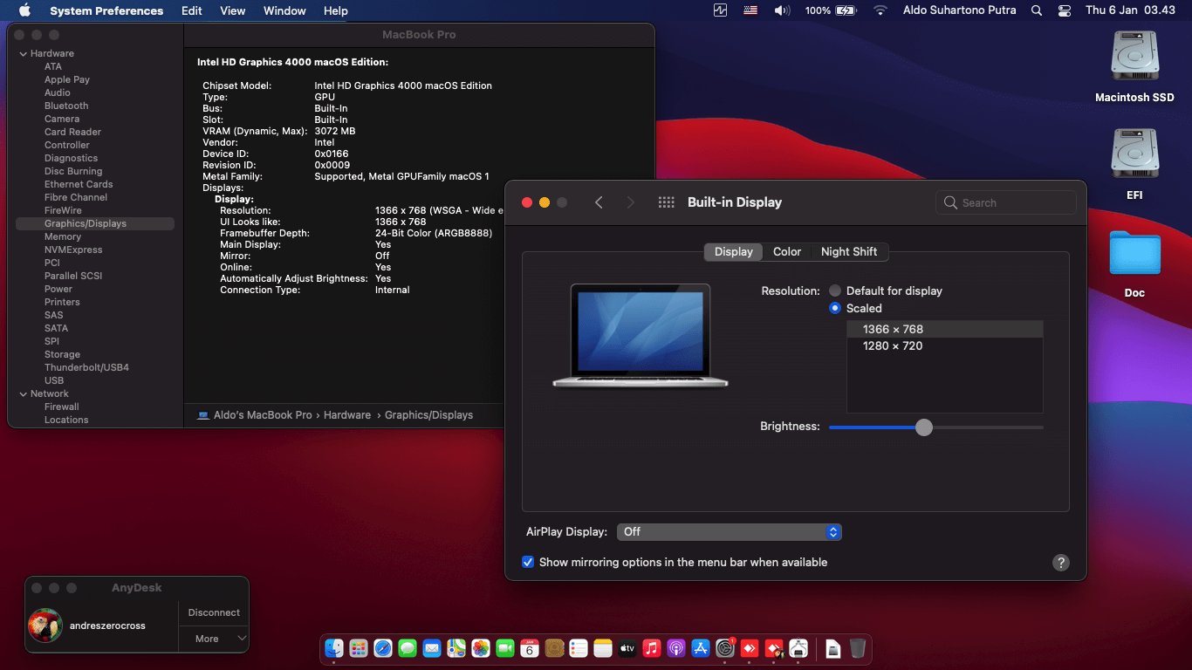Uncheck Show mirroring options in menu bar
Image resolution: width=1192 pixels, height=670 pixels.
coord(528,562)
